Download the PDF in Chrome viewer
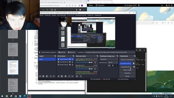Viewport: 174px width, 98px height. coord(76,10)
